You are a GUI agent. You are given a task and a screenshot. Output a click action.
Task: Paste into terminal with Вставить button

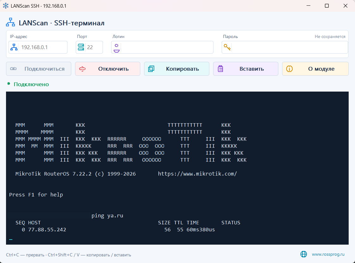246,69
